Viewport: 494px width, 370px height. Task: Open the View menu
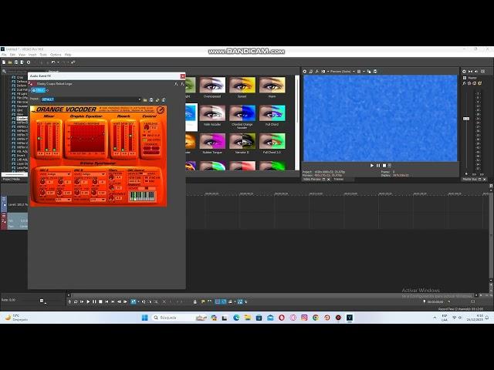click(22, 55)
